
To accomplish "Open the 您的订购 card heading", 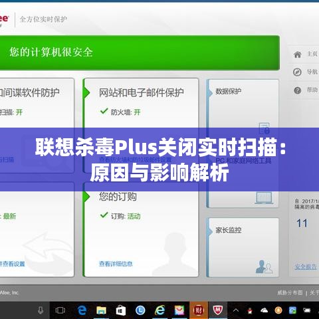I will [x=118, y=197].
